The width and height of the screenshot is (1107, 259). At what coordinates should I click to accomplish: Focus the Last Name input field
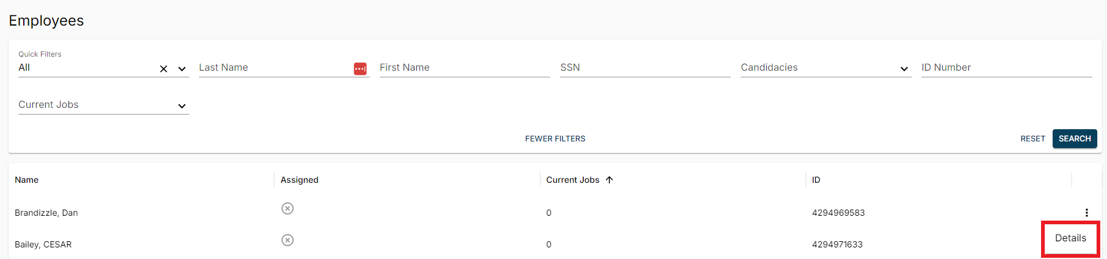tap(274, 68)
